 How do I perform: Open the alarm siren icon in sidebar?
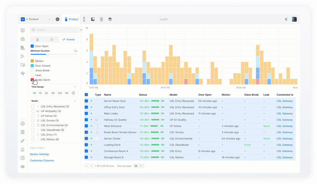coord(23,149)
